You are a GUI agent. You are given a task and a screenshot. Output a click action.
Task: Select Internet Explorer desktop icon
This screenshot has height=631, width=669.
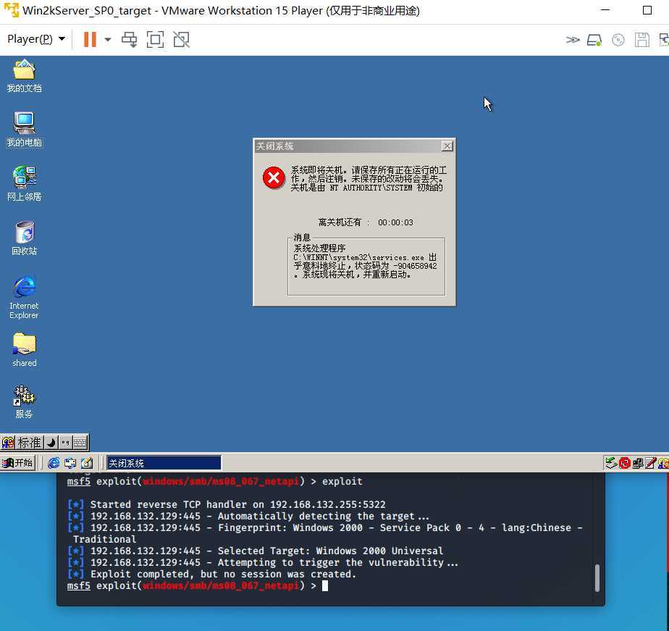point(24,297)
